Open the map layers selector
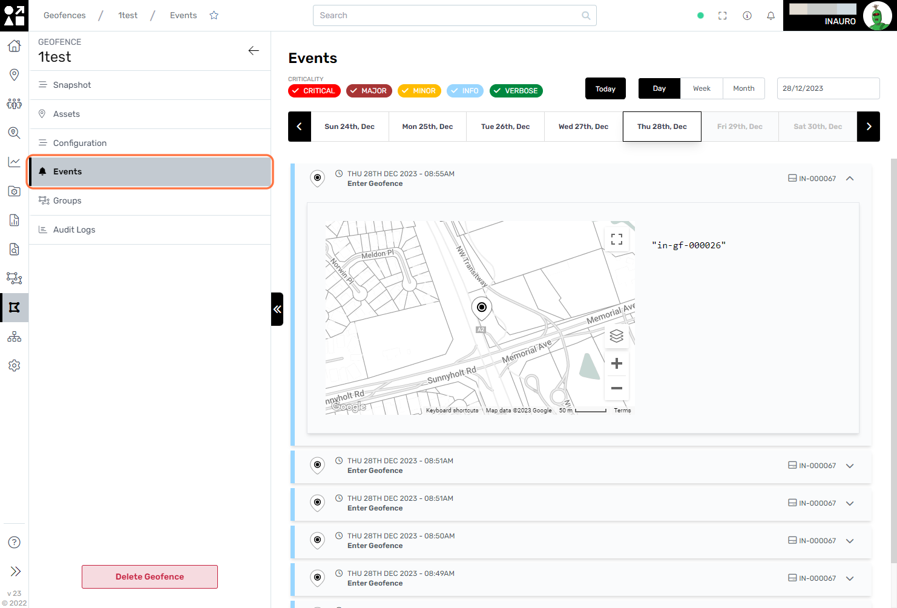The image size is (897, 608). tap(617, 335)
